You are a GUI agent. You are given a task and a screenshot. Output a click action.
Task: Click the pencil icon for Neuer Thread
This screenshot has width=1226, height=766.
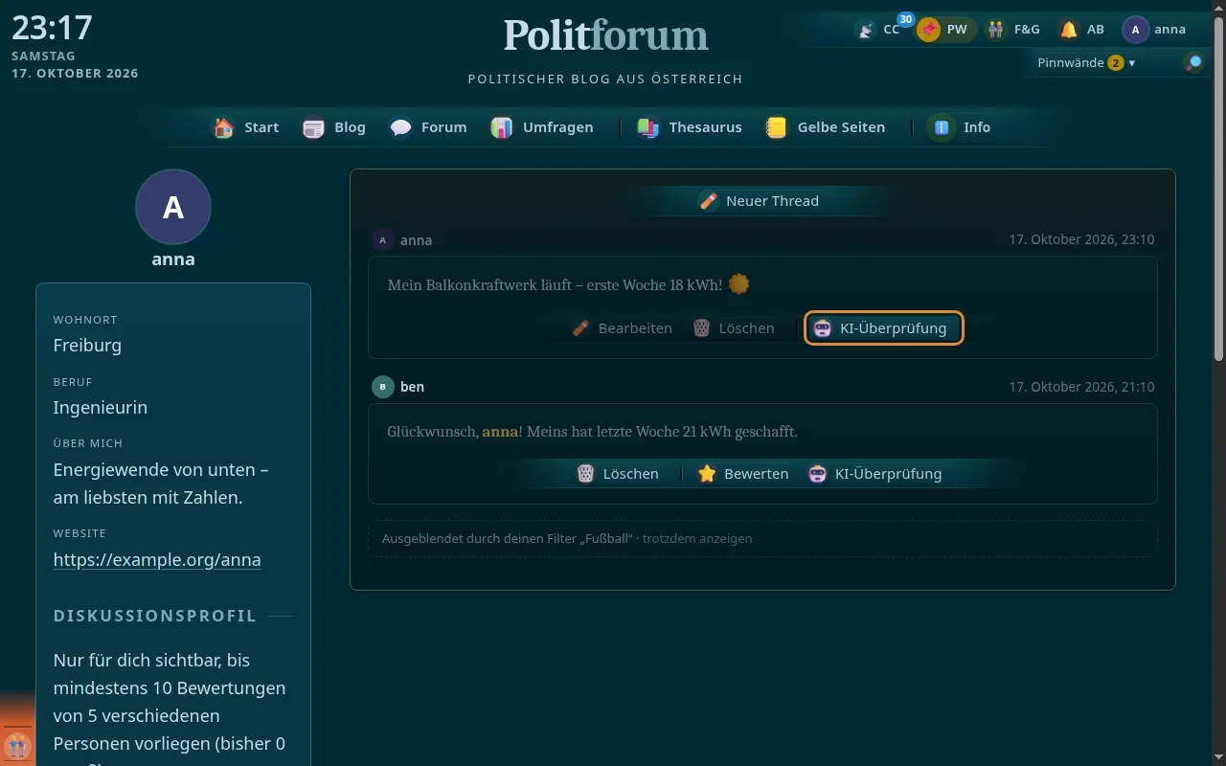pyautogui.click(x=708, y=201)
